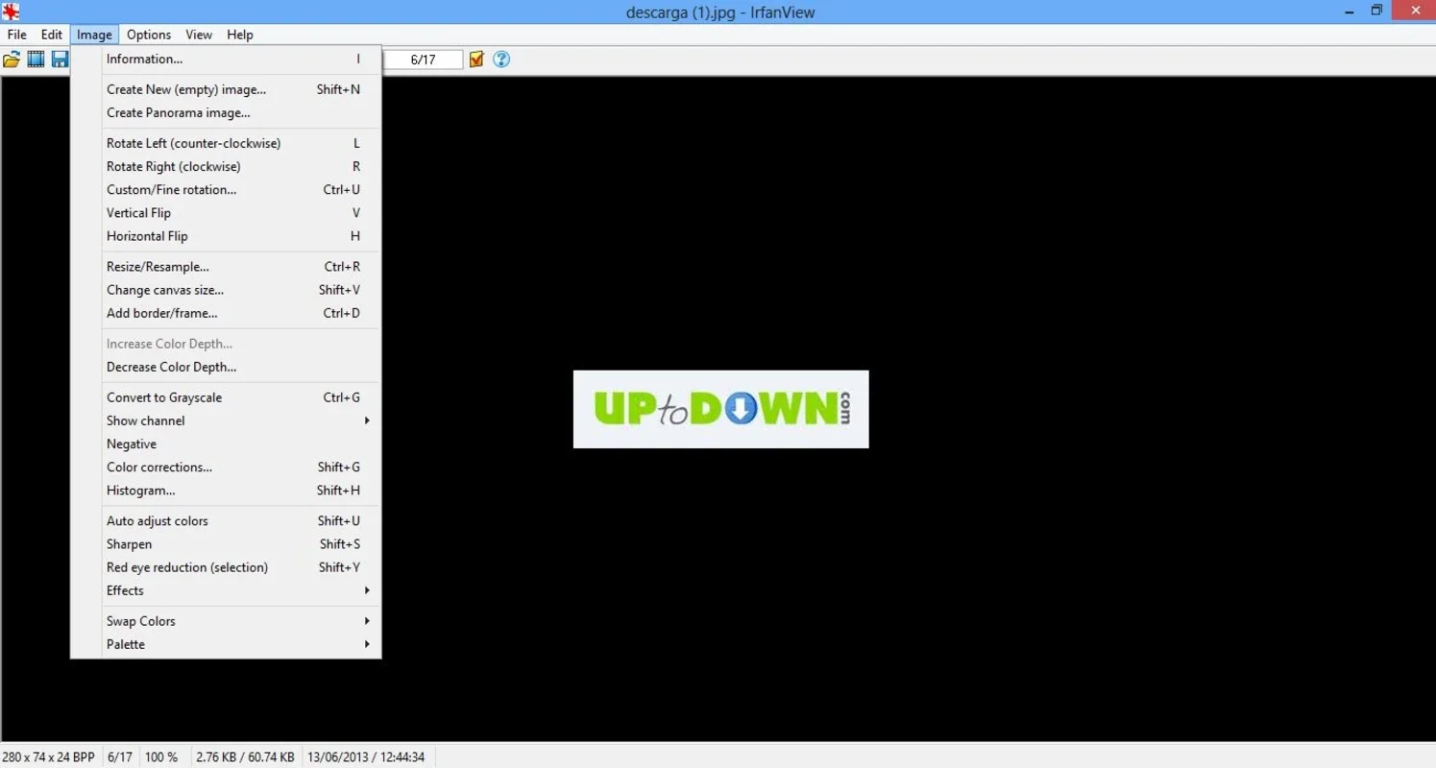The height and width of the screenshot is (768, 1436).
Task: Expand the Effects submenu
Action: click(x=226, y=589)
